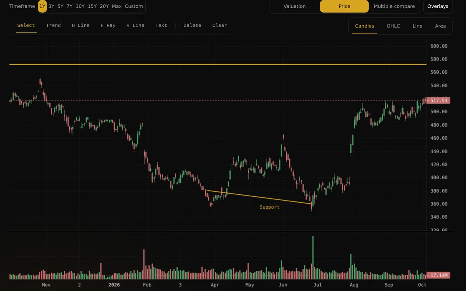Click Delete in drawing toolbar

(192, 25)
